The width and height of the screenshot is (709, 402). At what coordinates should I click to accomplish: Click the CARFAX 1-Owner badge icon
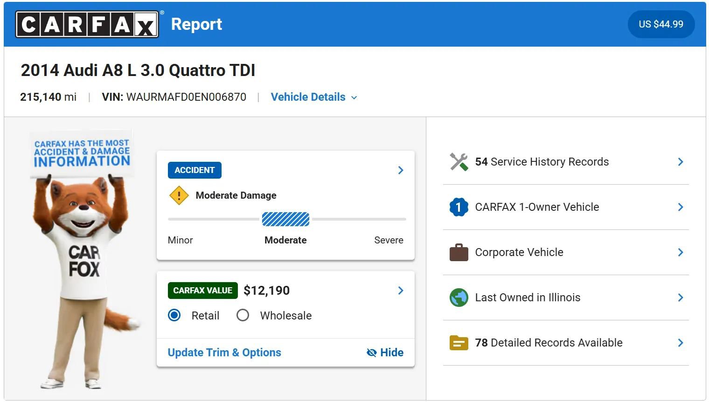tap(459, 207)
